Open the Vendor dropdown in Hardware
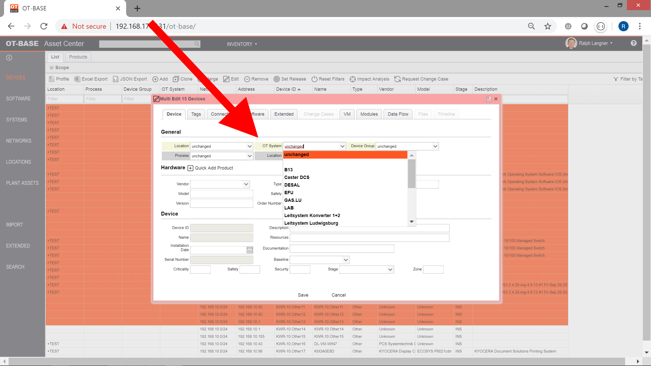Screen dimensions: 651x366 click(x=246, y=184)
